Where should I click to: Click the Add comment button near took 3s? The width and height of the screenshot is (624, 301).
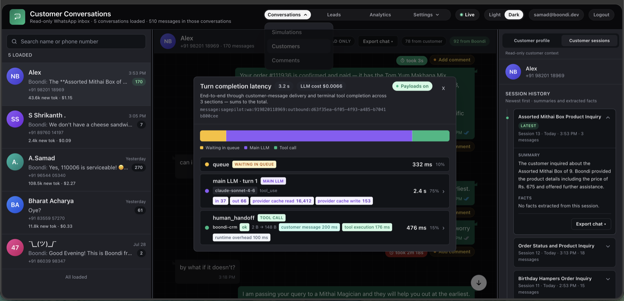point(452,60)
